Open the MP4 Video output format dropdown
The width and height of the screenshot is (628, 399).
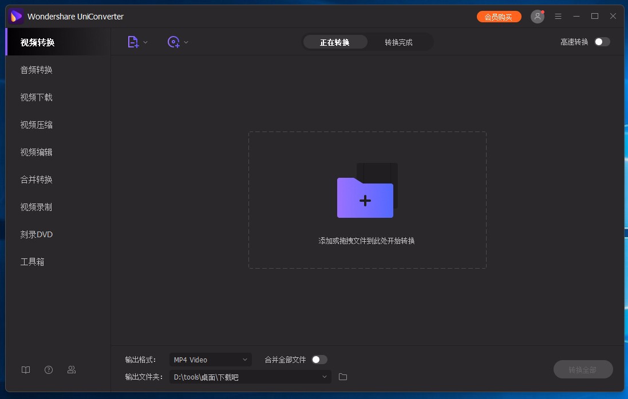210,360
